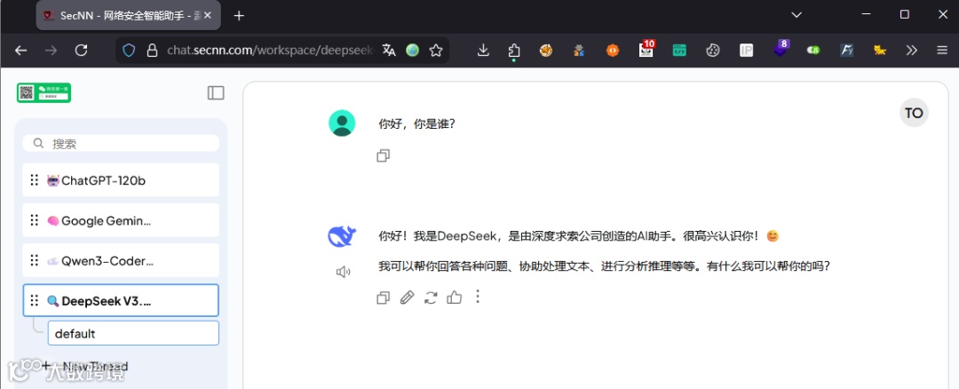This screenshot has width=959, height=389.
Task: Close the SecNN tab
Action: pyautogui.click(x=207, y=16)
